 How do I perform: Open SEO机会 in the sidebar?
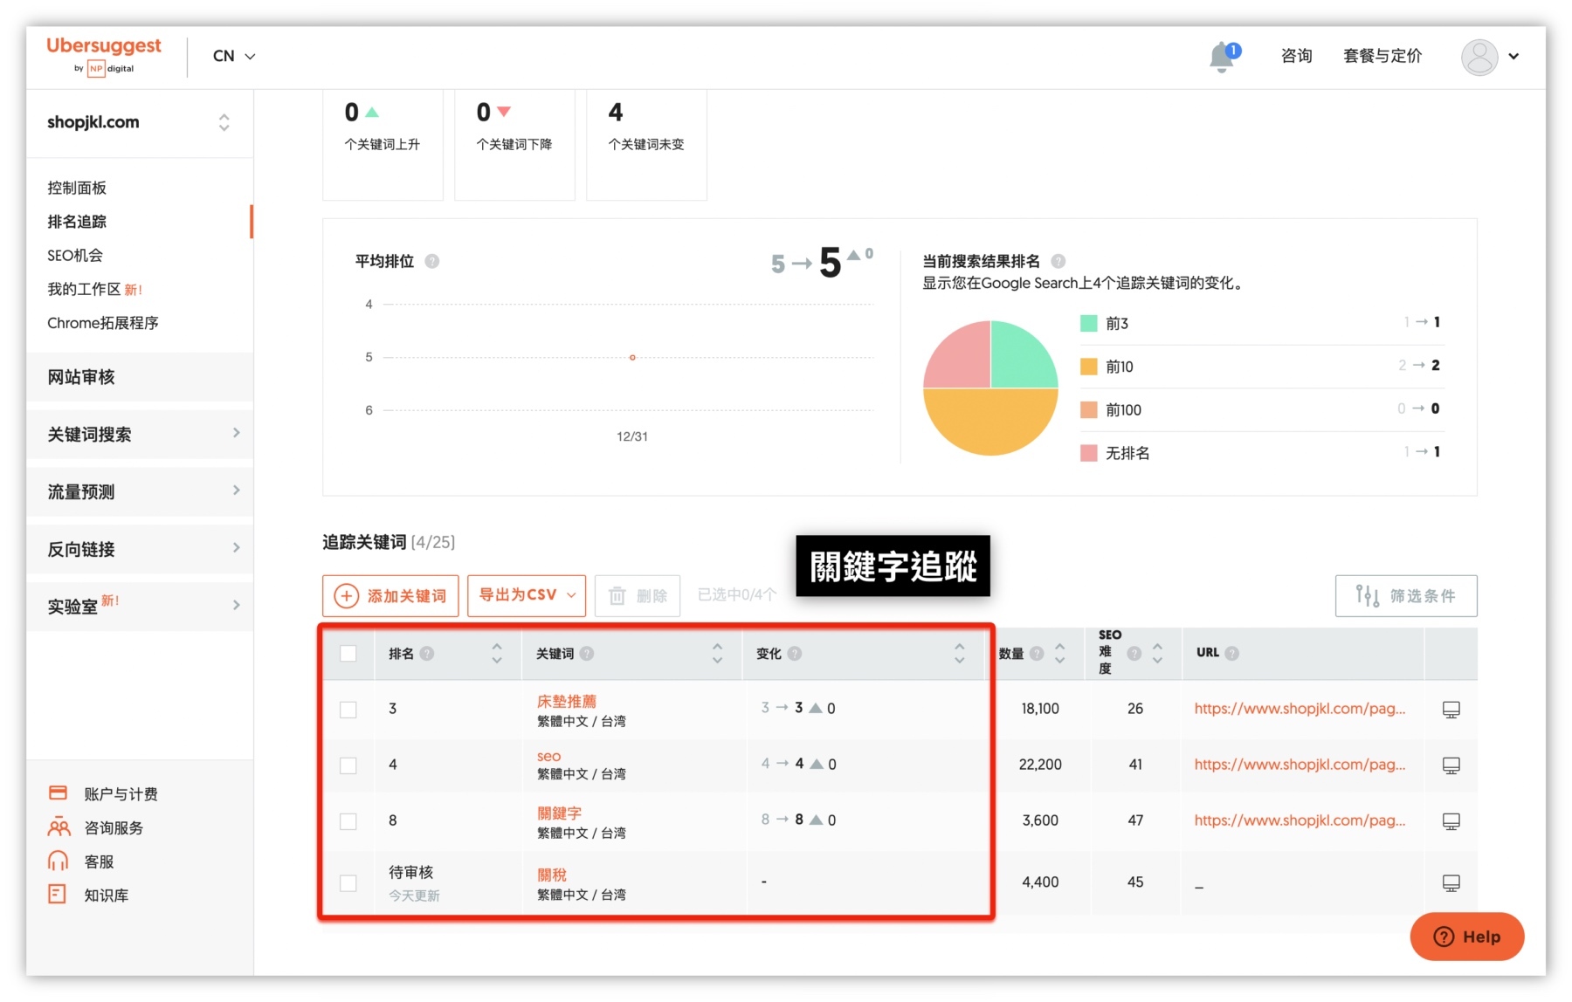[x=75, y=255]
